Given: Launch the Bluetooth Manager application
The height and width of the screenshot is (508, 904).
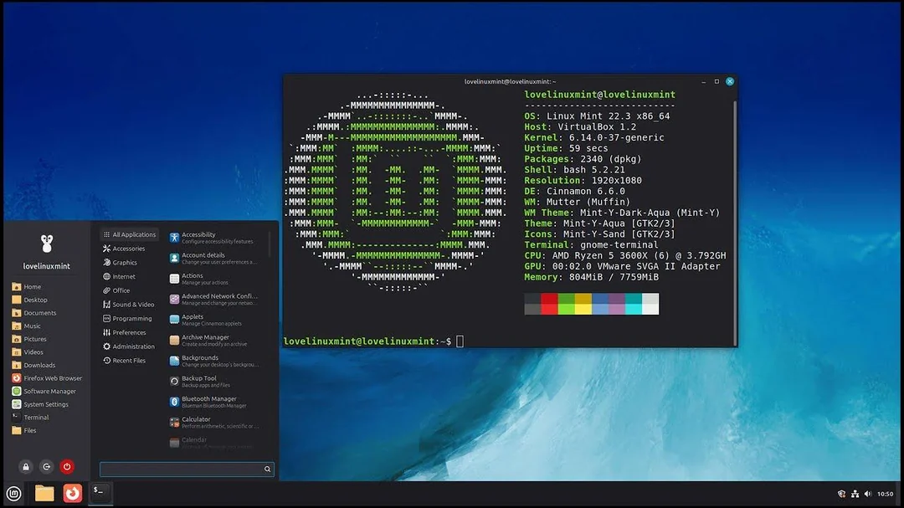Looking at the screenshot, I should (x=211, y=400).
